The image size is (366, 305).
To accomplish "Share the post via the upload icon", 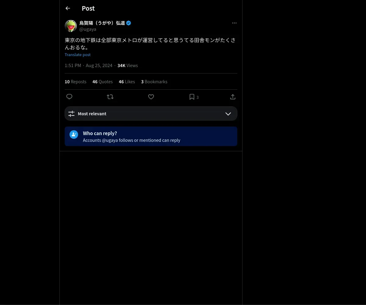I will 233,97.
